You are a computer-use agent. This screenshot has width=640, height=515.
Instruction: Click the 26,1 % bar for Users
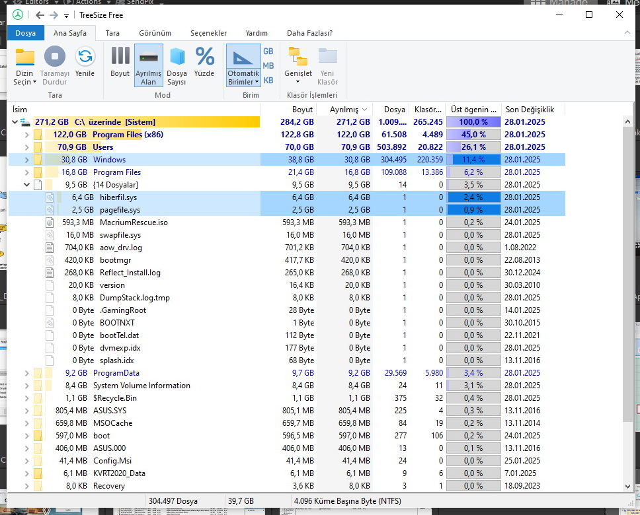click(473, 147)
